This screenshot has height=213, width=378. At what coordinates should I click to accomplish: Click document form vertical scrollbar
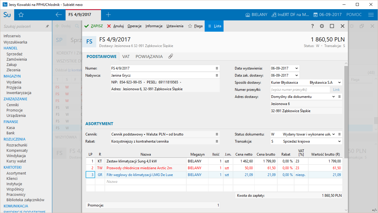346,112
